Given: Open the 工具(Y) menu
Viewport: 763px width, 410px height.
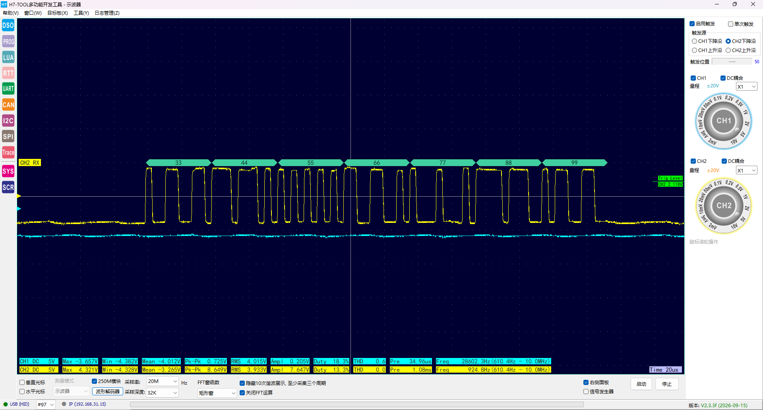Looking at the screenshot, I should [x=81, y=13].
